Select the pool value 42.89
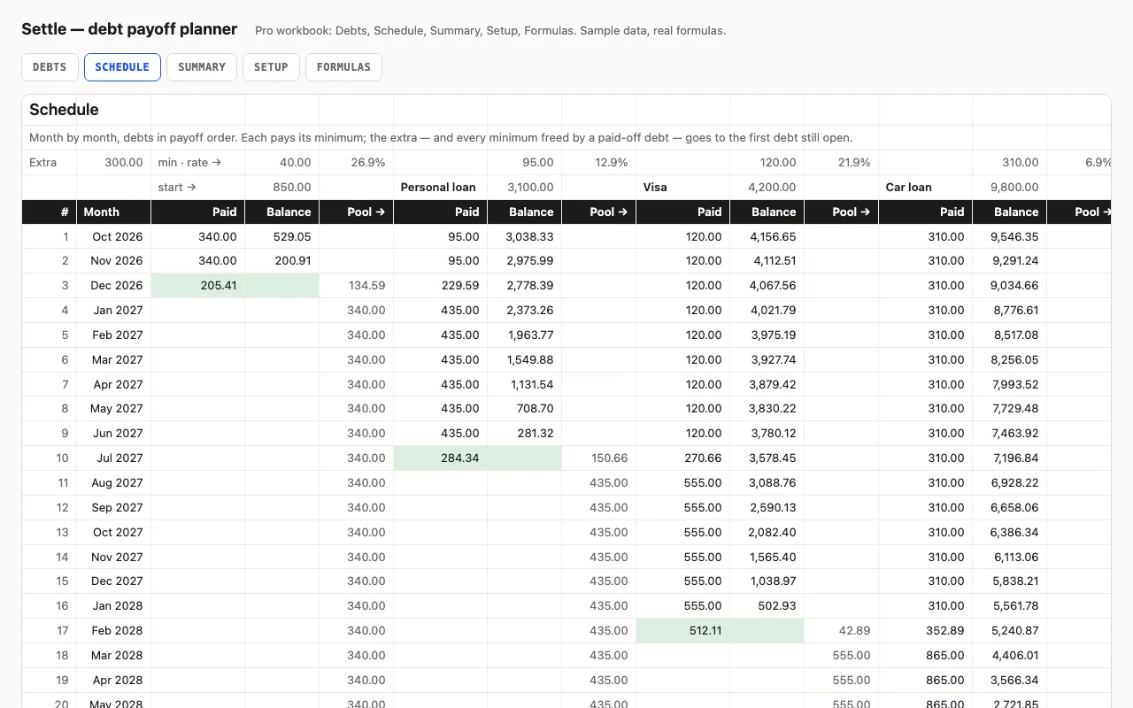Screen dimensions: 1133x708 pos(842,631)
